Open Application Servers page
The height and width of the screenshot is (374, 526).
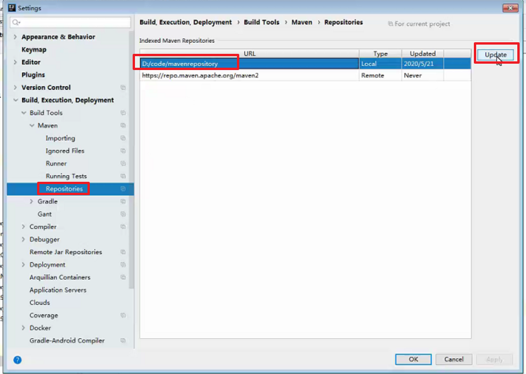[58, 290]
